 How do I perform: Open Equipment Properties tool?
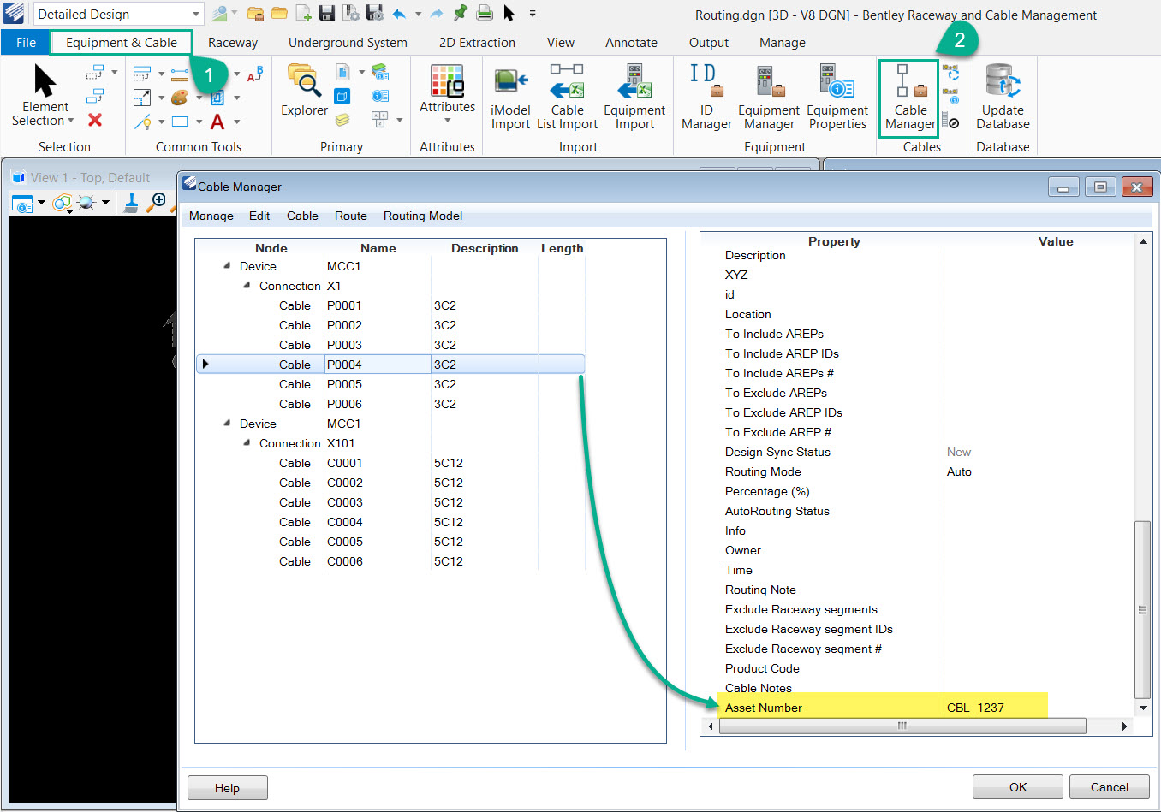coord(837,98)
